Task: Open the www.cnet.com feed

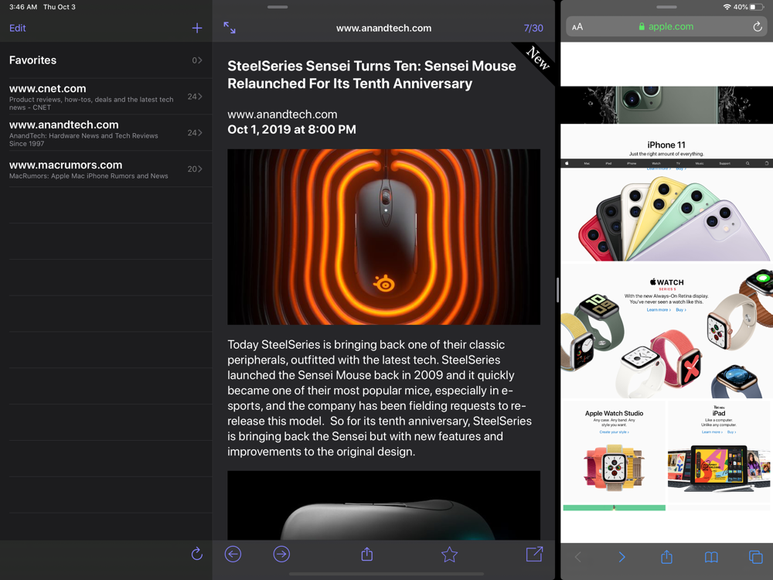Action: click(x=106, y=97)
